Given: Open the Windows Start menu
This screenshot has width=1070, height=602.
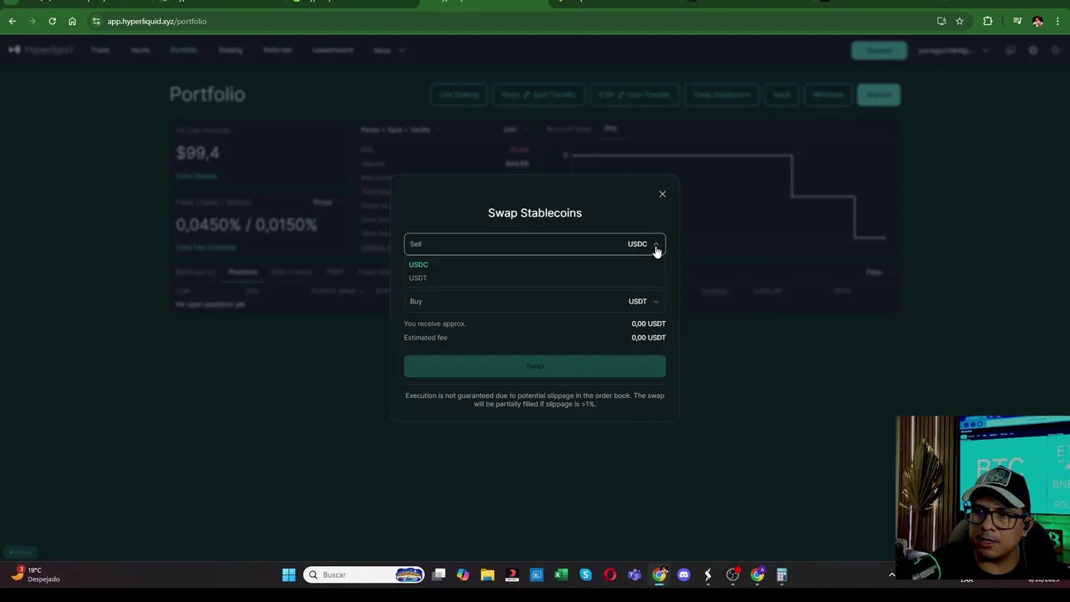Looking at the screenshot, I should 288,575.
